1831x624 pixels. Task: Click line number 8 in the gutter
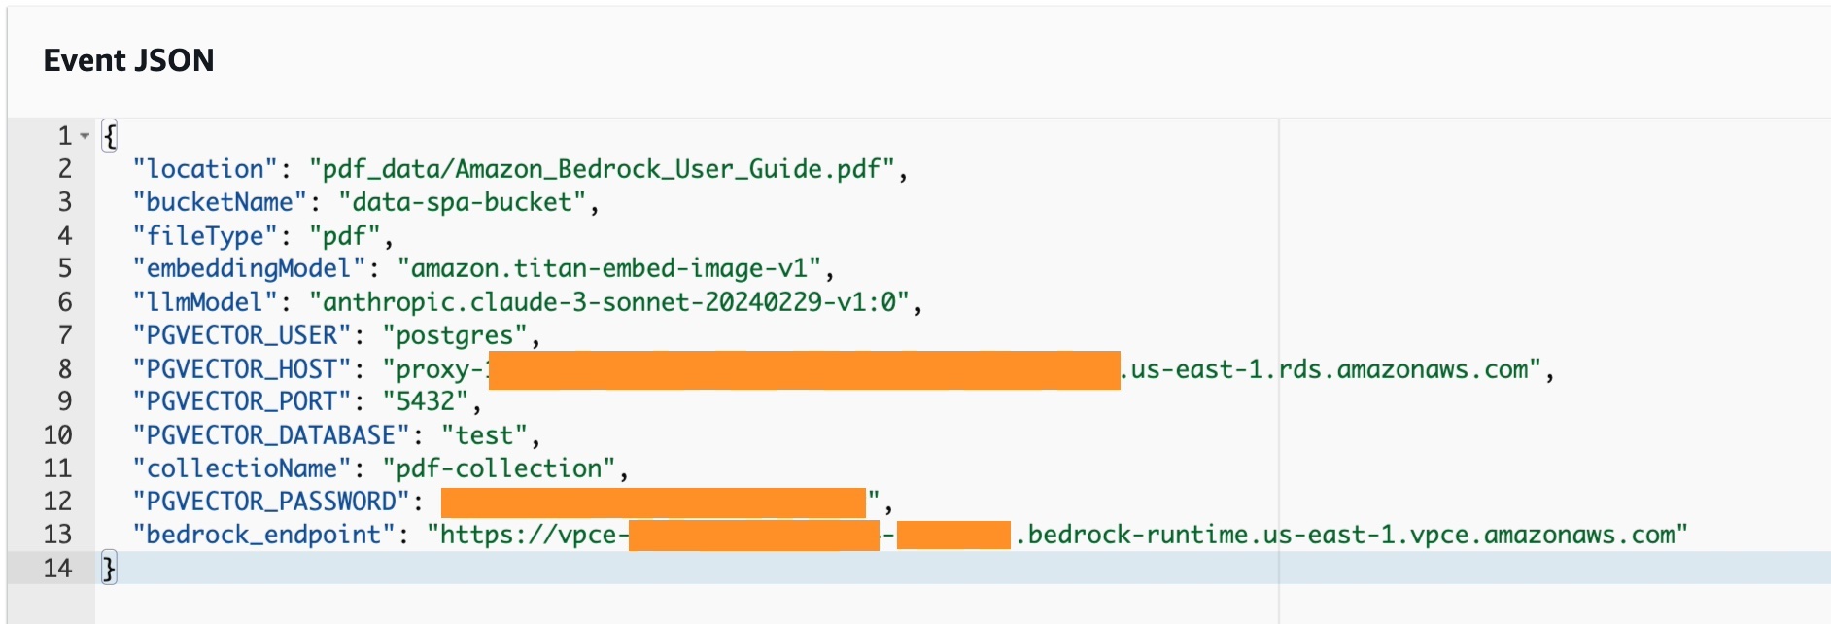point(64,369)
